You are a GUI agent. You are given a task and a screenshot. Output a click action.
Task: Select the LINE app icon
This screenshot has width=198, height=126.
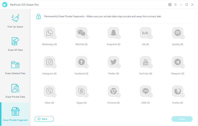[145, 91]
